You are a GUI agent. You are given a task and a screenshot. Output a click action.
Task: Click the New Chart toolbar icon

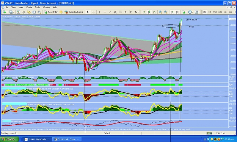[x=4, y=12]
